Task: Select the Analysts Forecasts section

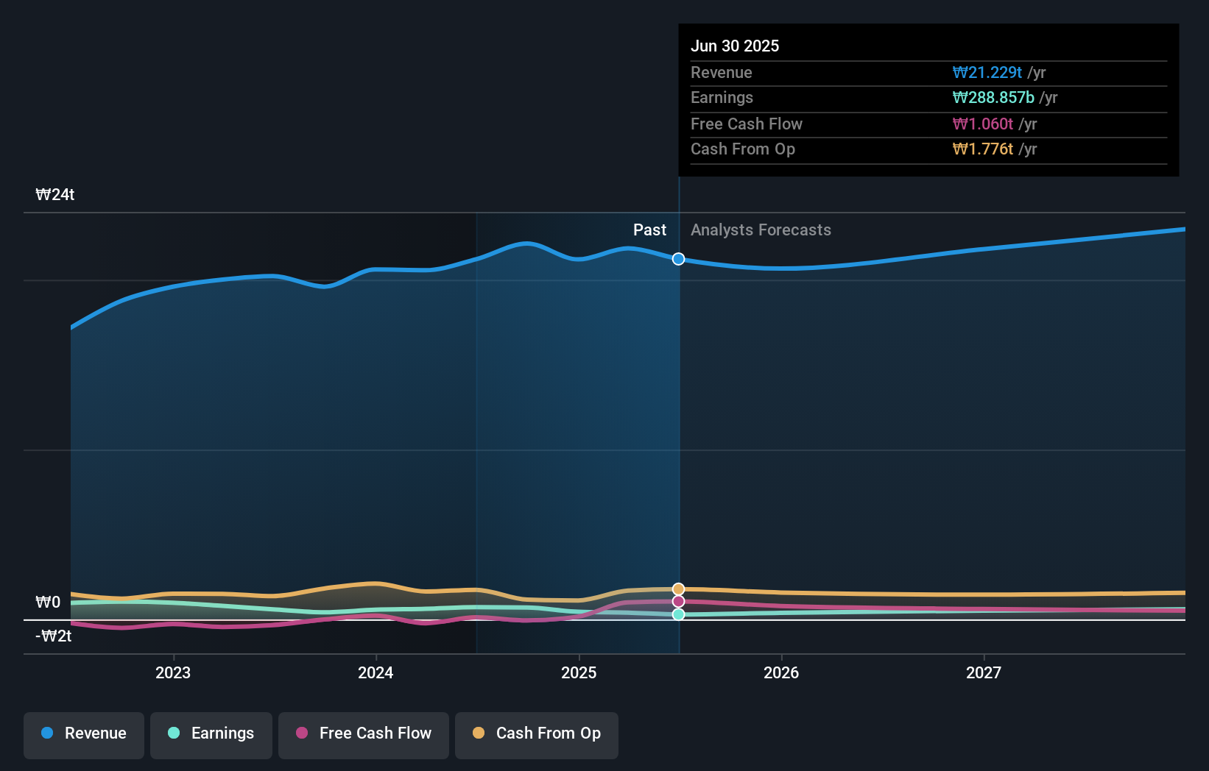Action: pyautogui.click(x=761, y=230)
